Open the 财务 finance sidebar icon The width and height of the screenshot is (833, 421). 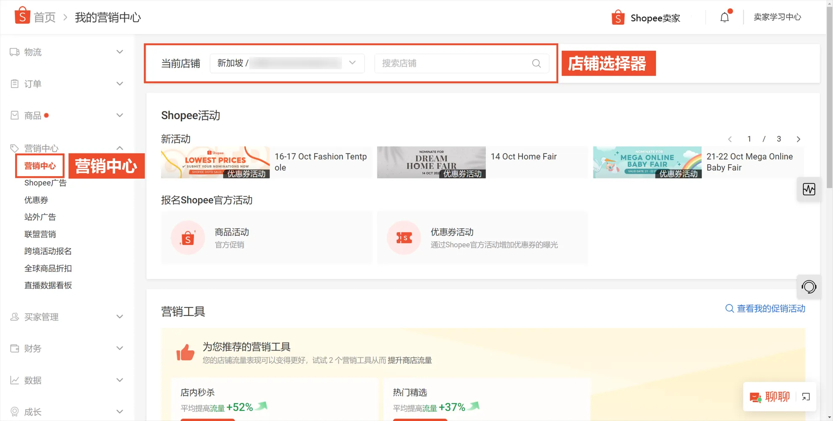point(14,348)
